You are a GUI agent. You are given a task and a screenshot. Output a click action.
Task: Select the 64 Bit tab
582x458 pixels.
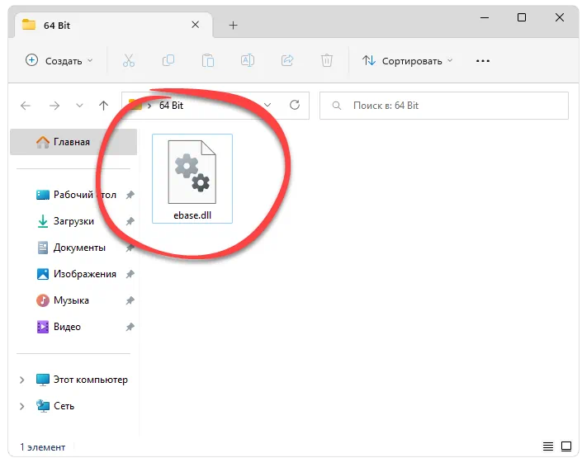(113, 26)
